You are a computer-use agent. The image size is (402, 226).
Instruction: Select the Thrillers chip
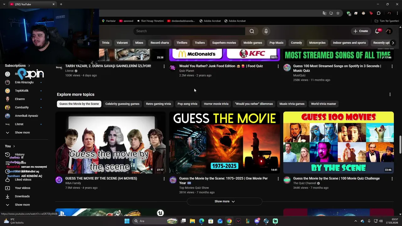(x=182, y=43)
